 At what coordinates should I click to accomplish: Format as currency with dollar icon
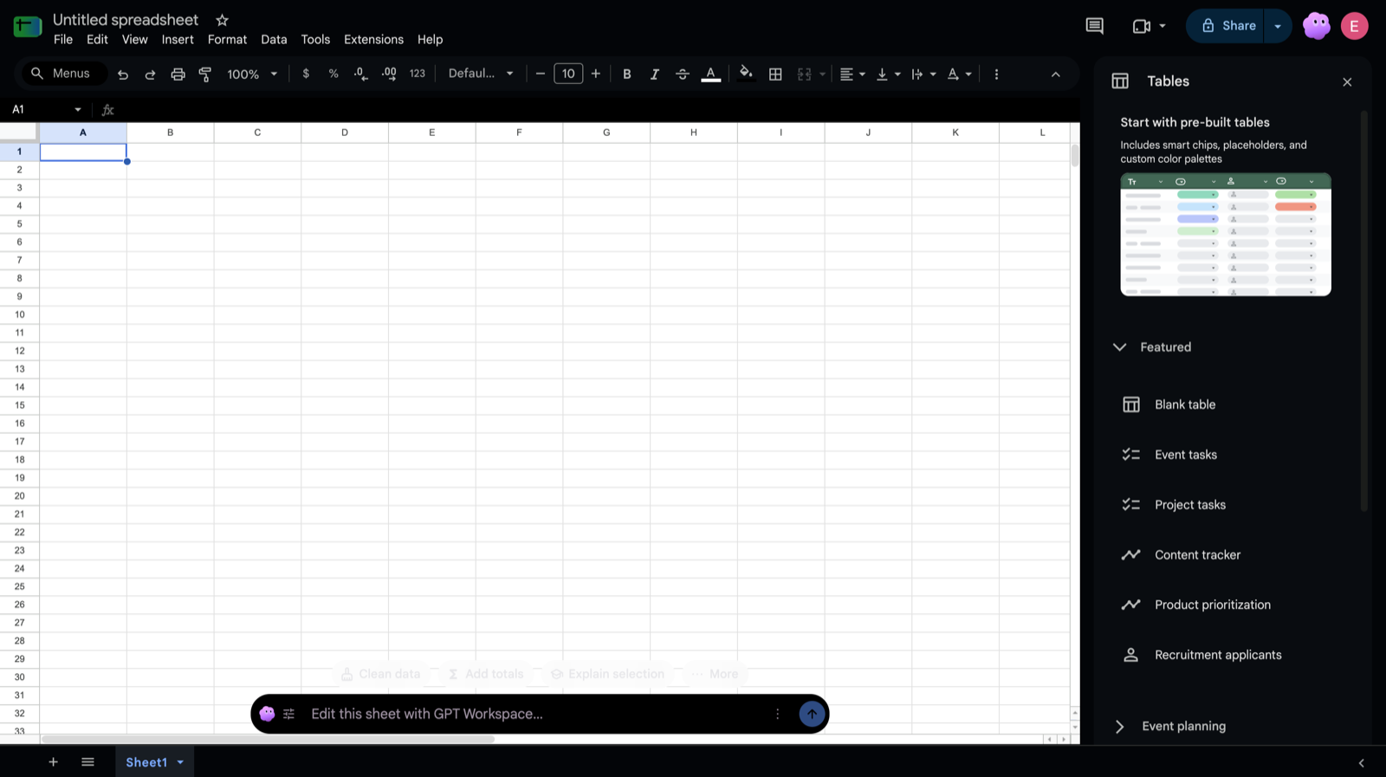click(x=306, y=74)
